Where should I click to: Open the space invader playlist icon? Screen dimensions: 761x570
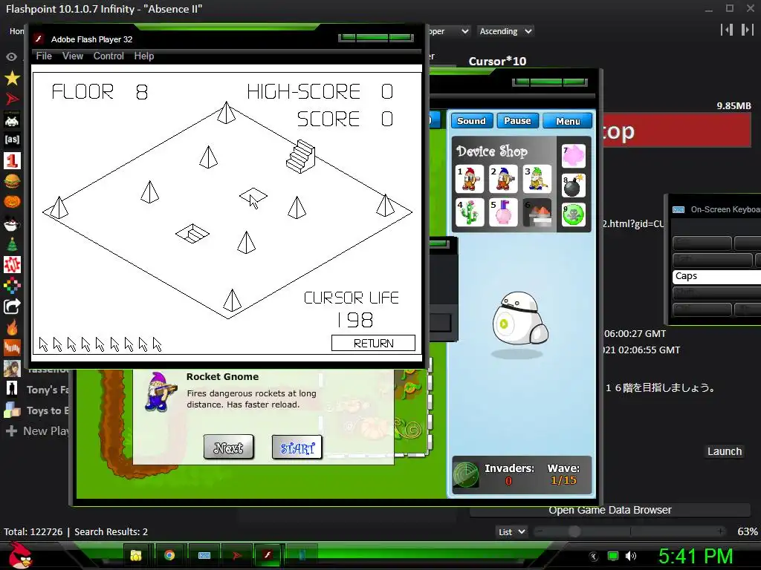click(x=12, y=119)
